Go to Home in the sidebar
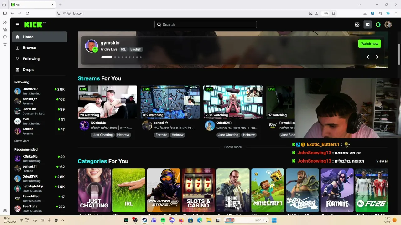This screenshot has height=225, width=401. (x=39, y=37)
